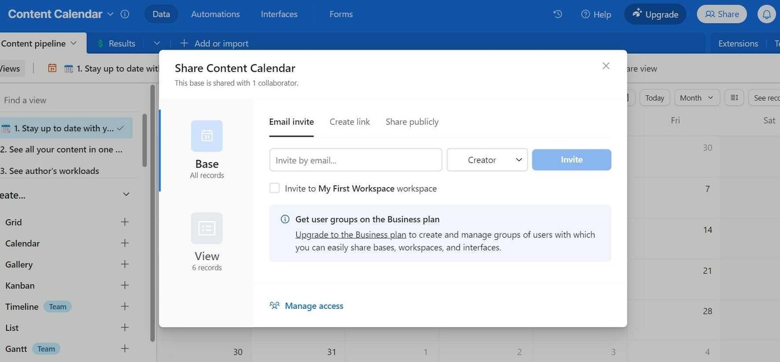Click the calendar view icon in toolbar

pos(52,68)
